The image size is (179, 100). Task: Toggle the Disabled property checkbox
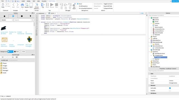coord(170,91)
